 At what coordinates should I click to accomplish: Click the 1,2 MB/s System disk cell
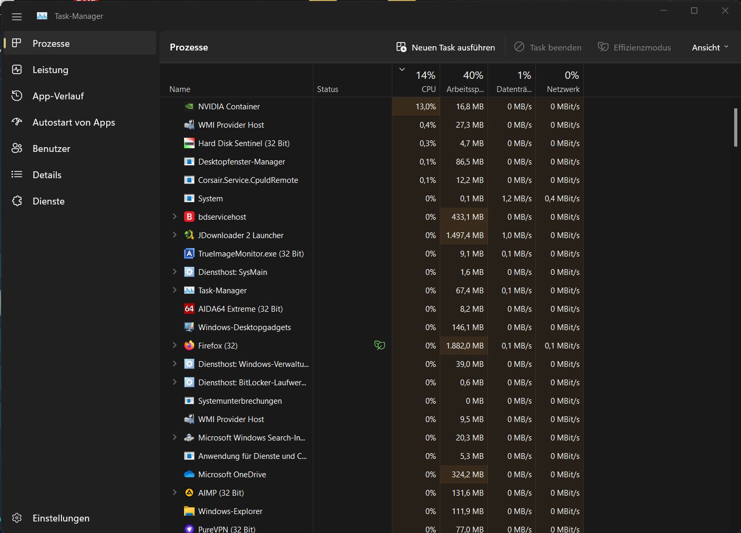point(512,198)
